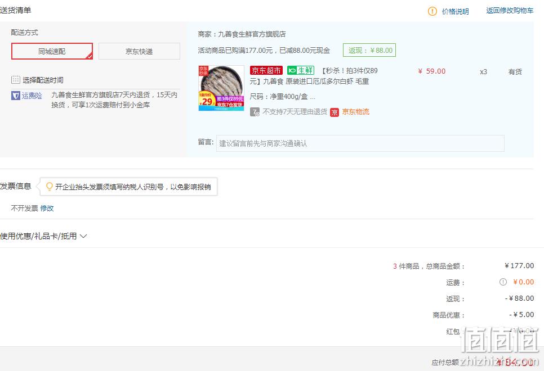Expand 使用优惠/礼品卡/抵用 section
The width and height of the screenshot is (544, 371).
coord(43,236)
